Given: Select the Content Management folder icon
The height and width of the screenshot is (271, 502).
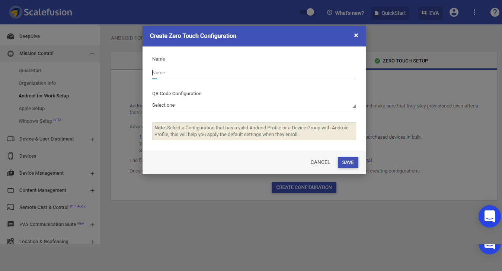Looking at the screenshot, I should (10, 190).
